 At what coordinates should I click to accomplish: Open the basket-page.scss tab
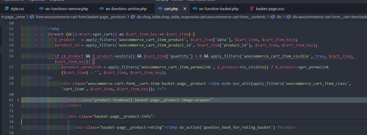pos(270,9)
